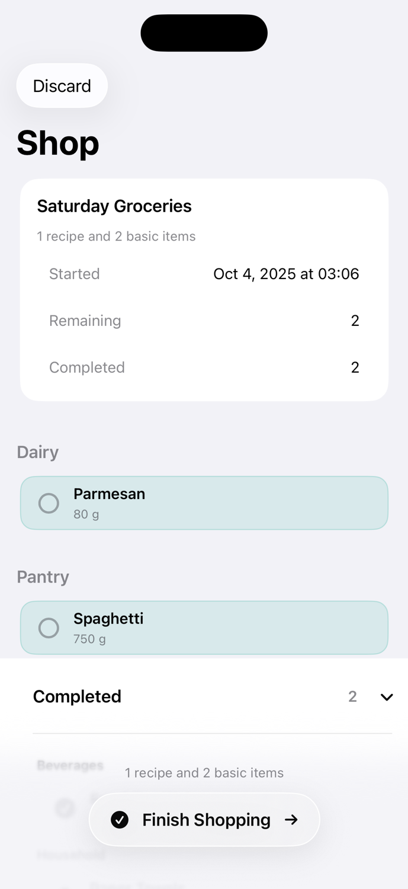Viewport: 408px width, 889px height.
Task: Click the Completed section header label
Action: pyautogui.click(x=77, y=696)
